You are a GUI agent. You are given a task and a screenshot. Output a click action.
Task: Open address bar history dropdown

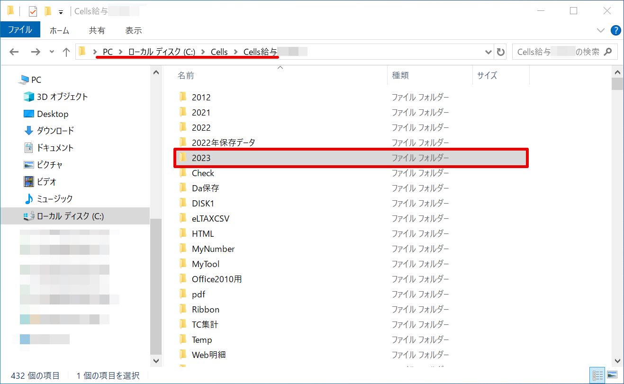coord(489,52)
